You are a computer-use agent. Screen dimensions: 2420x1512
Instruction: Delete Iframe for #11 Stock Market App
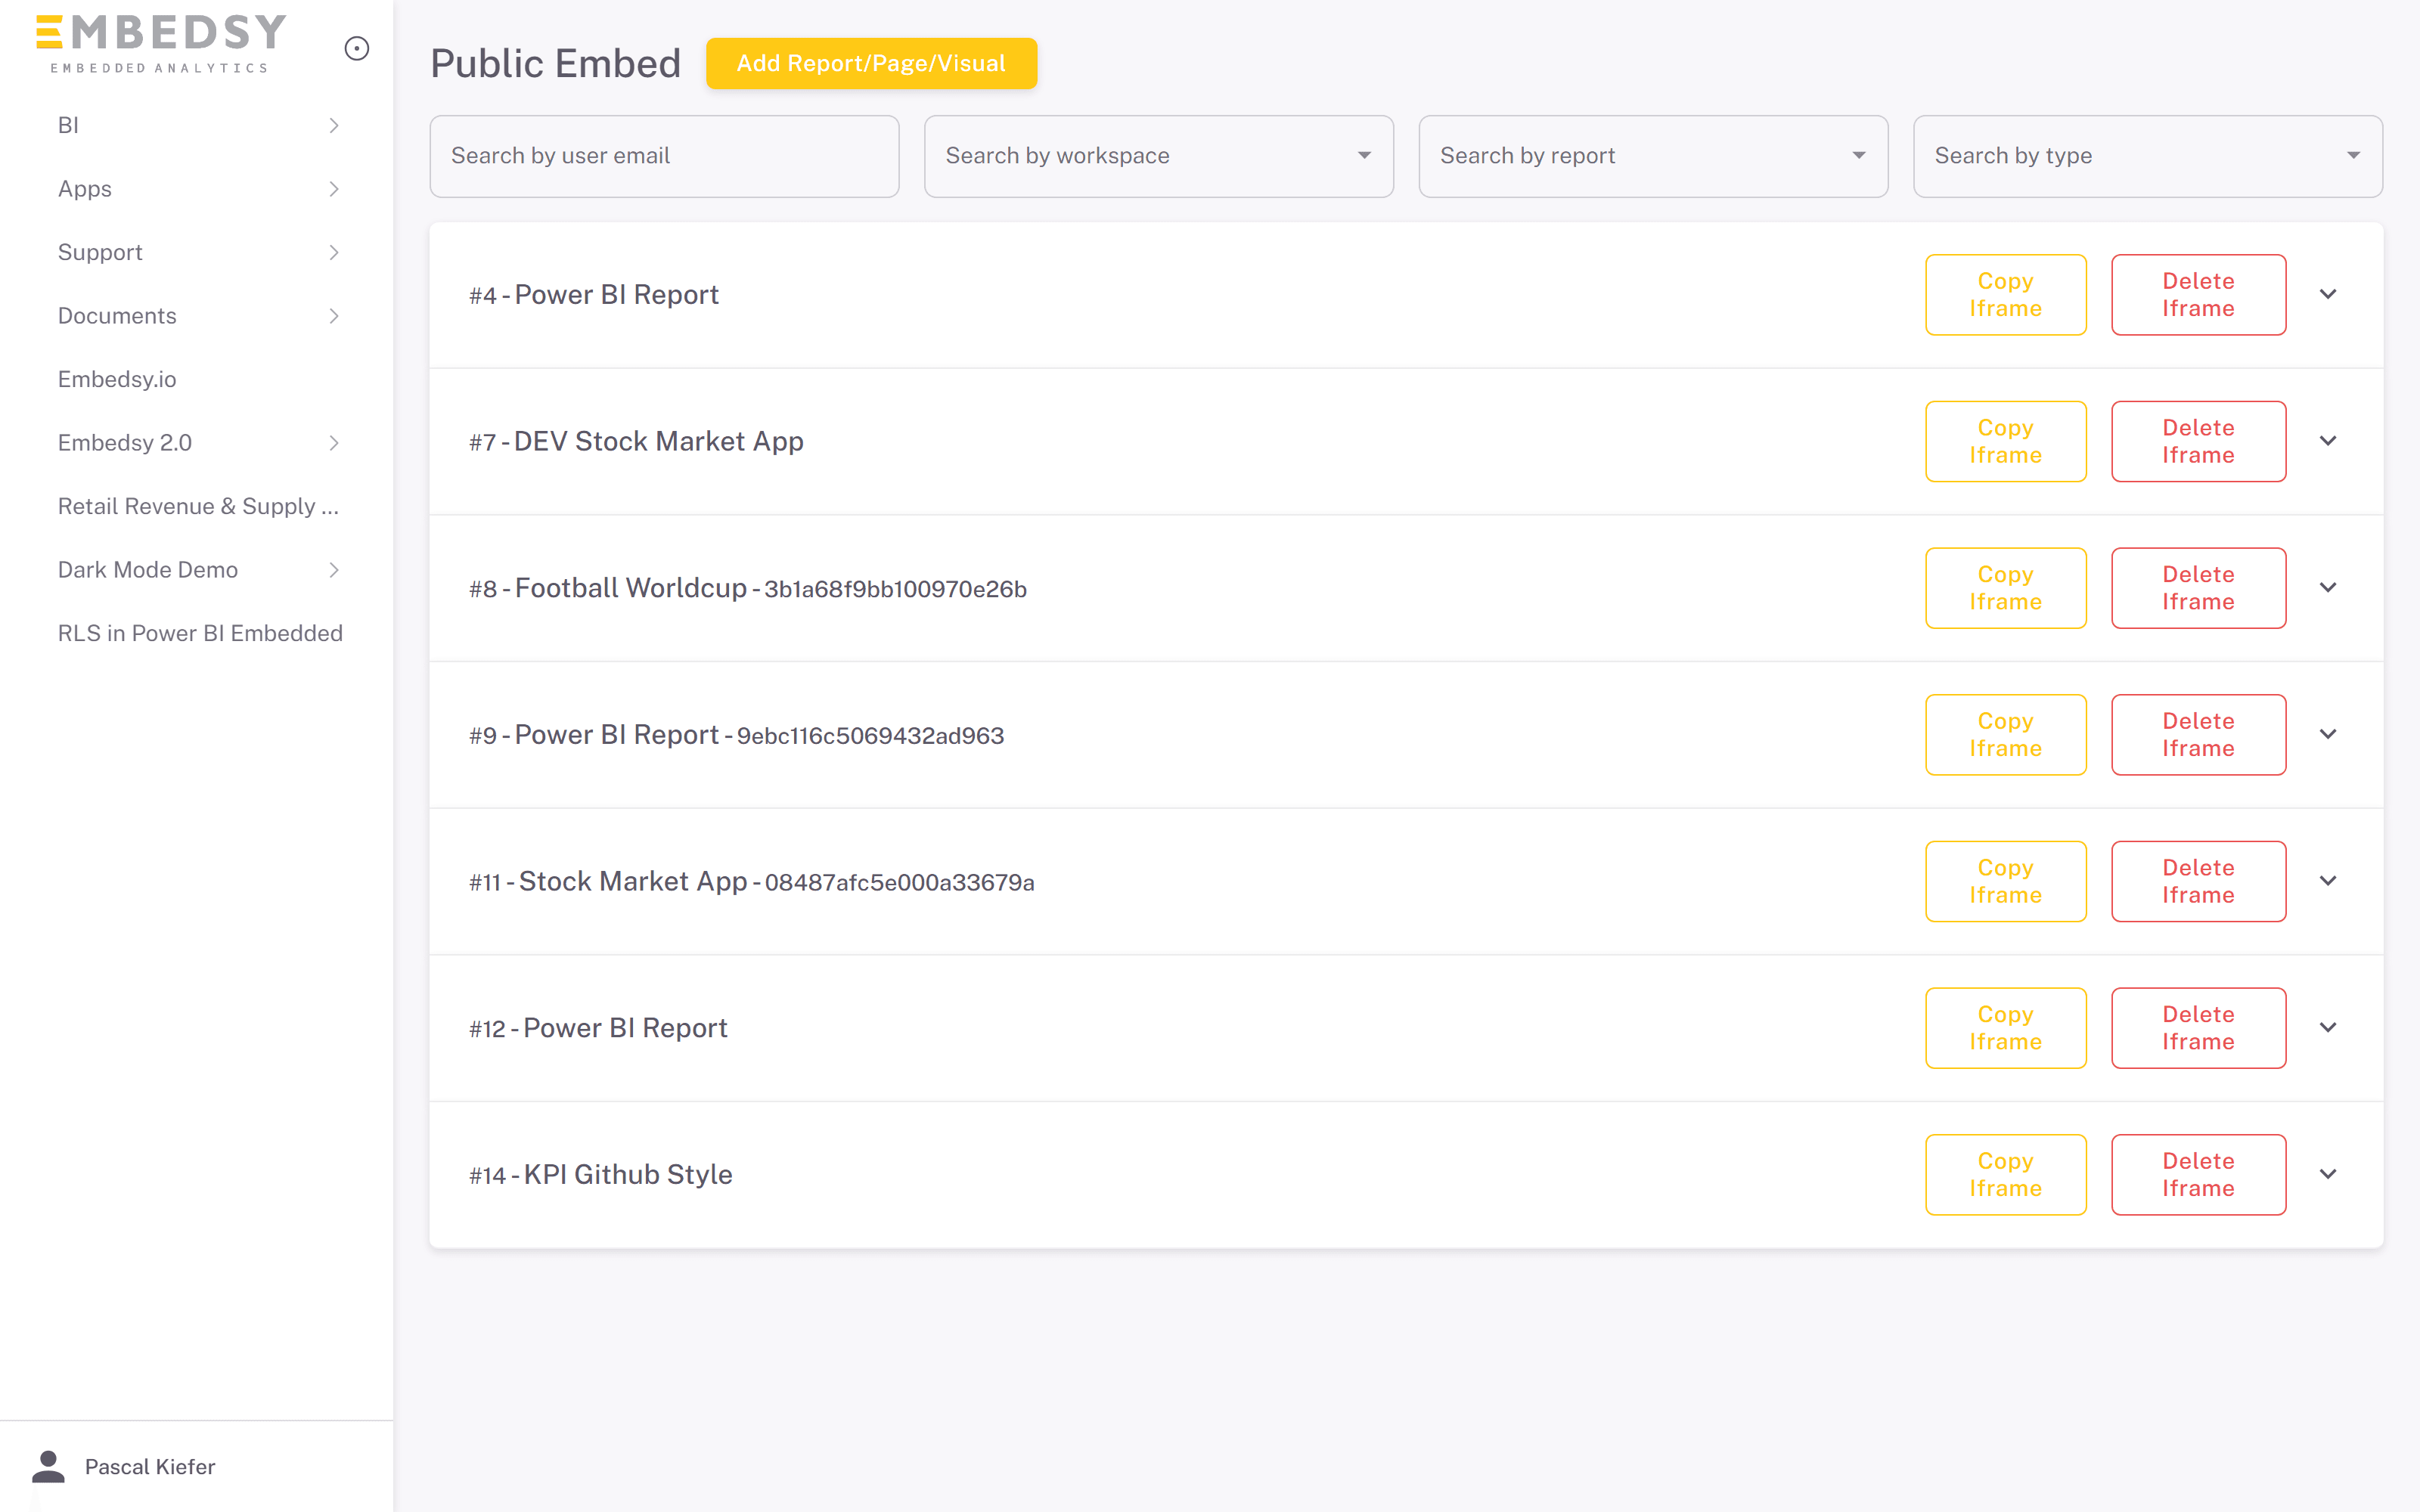pos(2198,881)
